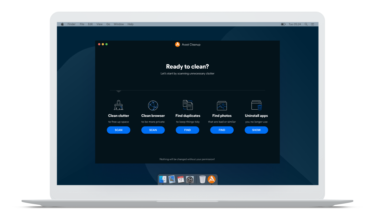The height and width of the screenshot is (219, 375).
Task: Select the Clean browser compass icon
Action: pyautogui.click(x=153, y=105)
